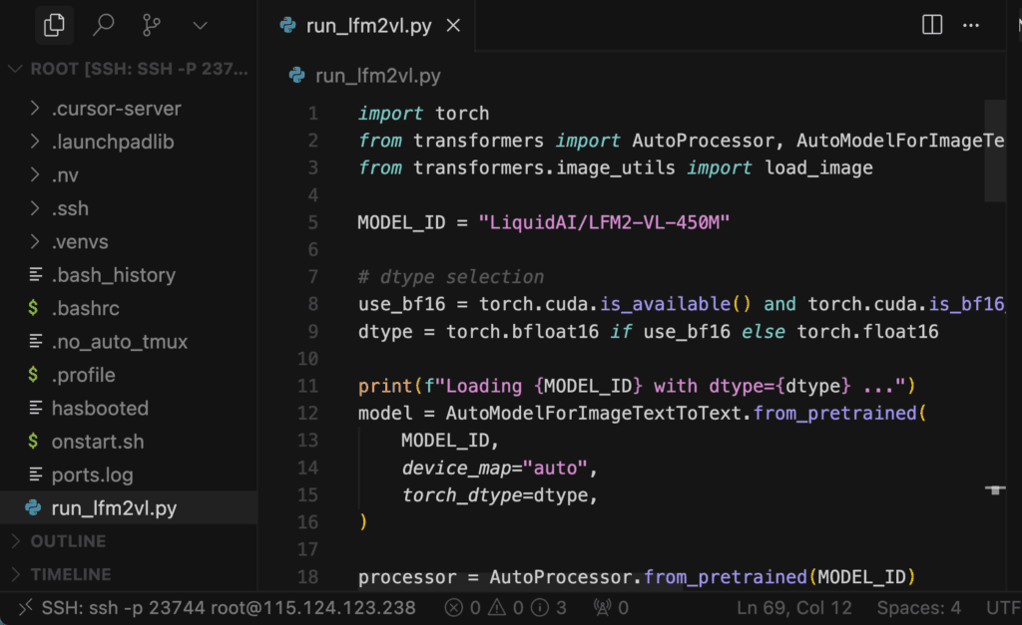Image resolution: width=1022 pixels, height=625 pixels.
Task: Open the .bash_history file
Action: coord(113,275)
